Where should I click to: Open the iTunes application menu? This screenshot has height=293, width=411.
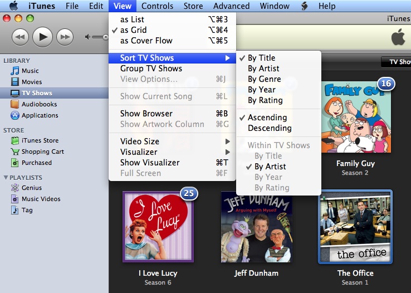pos(42,6)
